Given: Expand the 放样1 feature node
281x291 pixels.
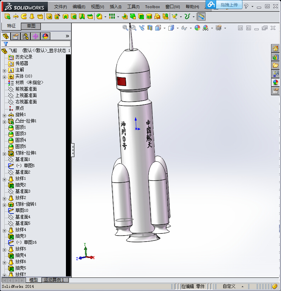Looking at the screenshot, I should (5, 179).
